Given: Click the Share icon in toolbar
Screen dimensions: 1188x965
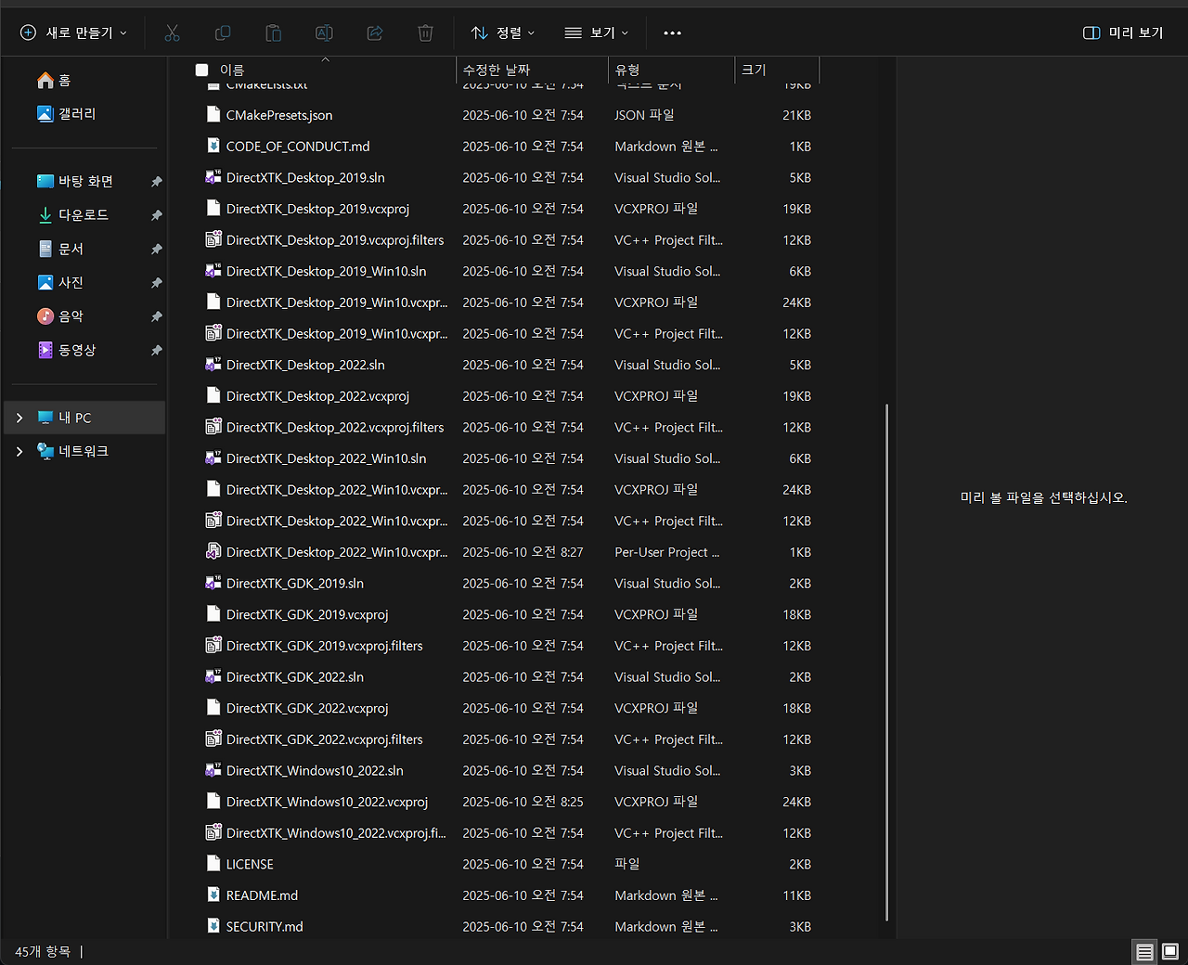Looking at the screenshot, I should [x=375, y=32].
